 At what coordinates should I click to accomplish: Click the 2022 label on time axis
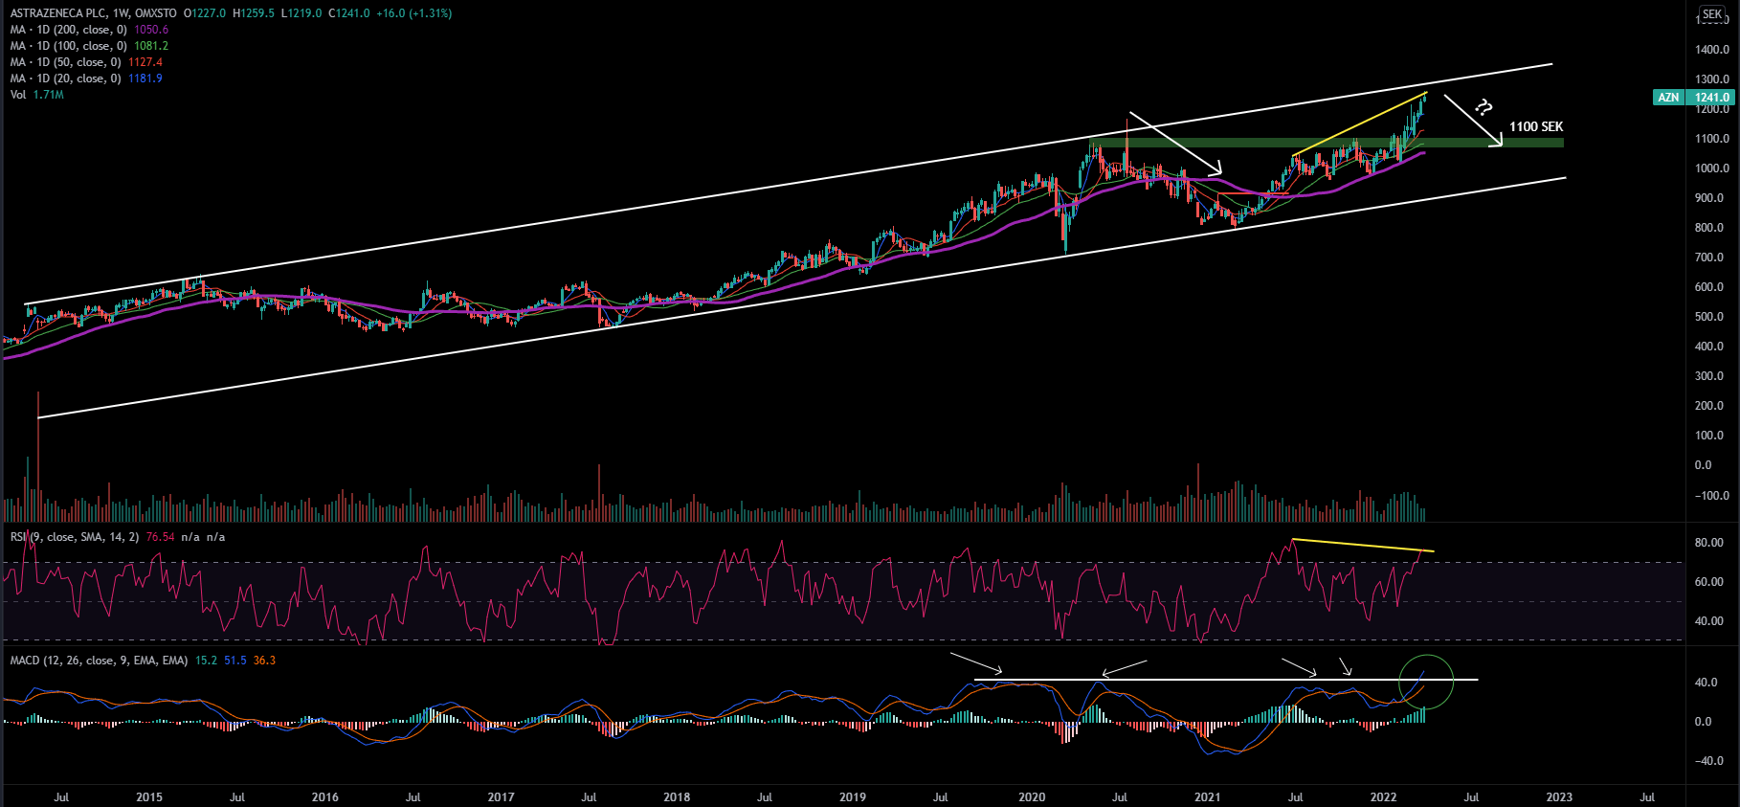[1383, 796]
